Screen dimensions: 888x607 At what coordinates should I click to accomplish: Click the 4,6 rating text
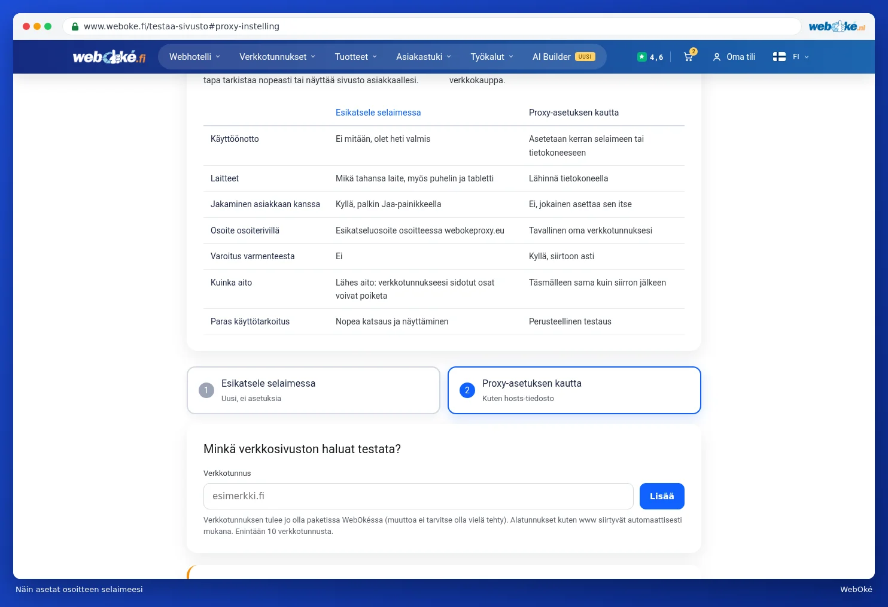click(x=656, y=57)
